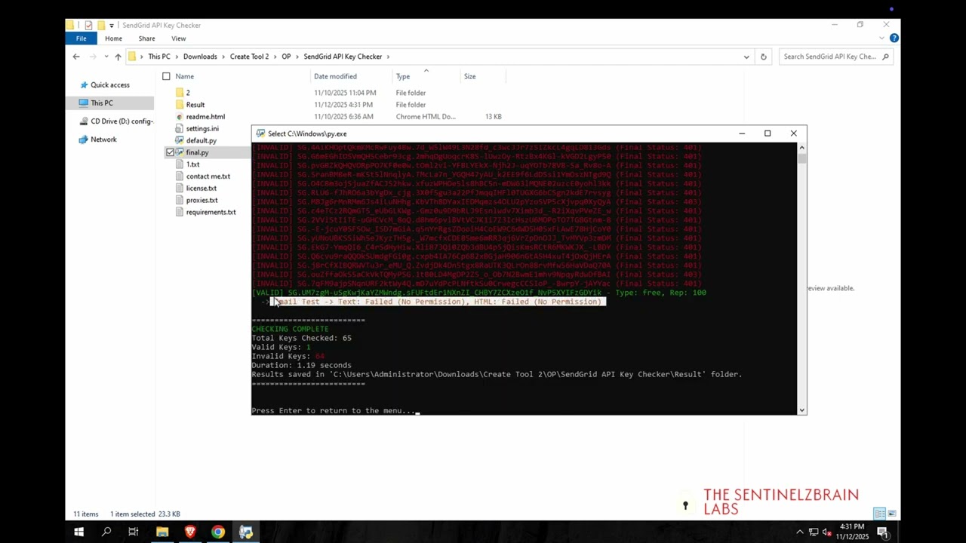Open the File tab in Explorer
This screenshot has height=543, width=966.
[81, 38]
